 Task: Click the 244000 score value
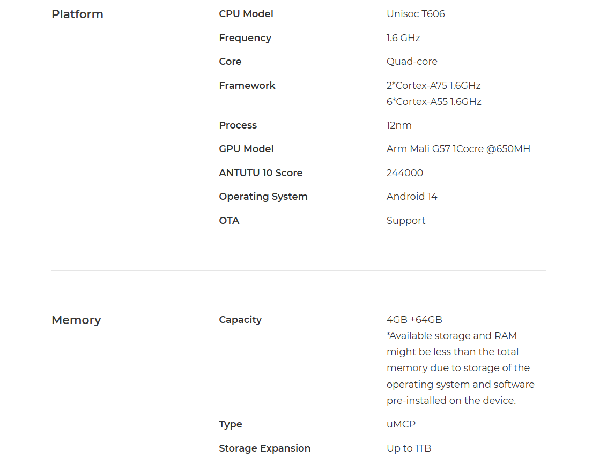(405, 173)
